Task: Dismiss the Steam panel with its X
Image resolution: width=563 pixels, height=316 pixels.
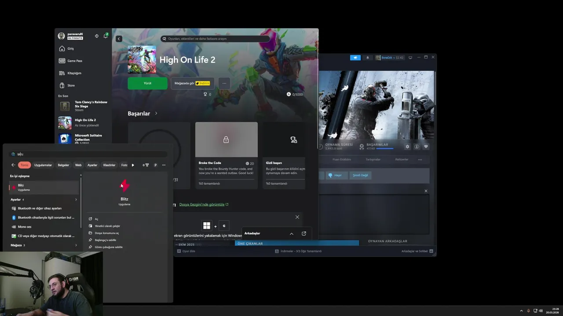Action: click(x=426, y=191)
